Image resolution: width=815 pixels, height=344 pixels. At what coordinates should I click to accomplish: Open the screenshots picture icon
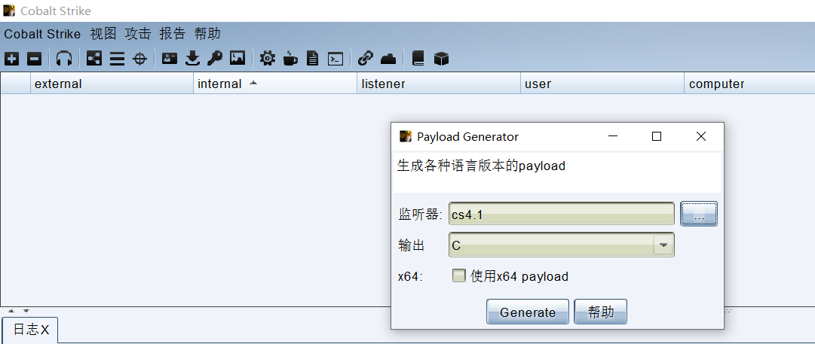pos(237,59)
